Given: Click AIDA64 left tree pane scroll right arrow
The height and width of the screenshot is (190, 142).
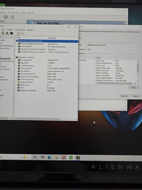Looking at the screenshot, I should [11, 118].
